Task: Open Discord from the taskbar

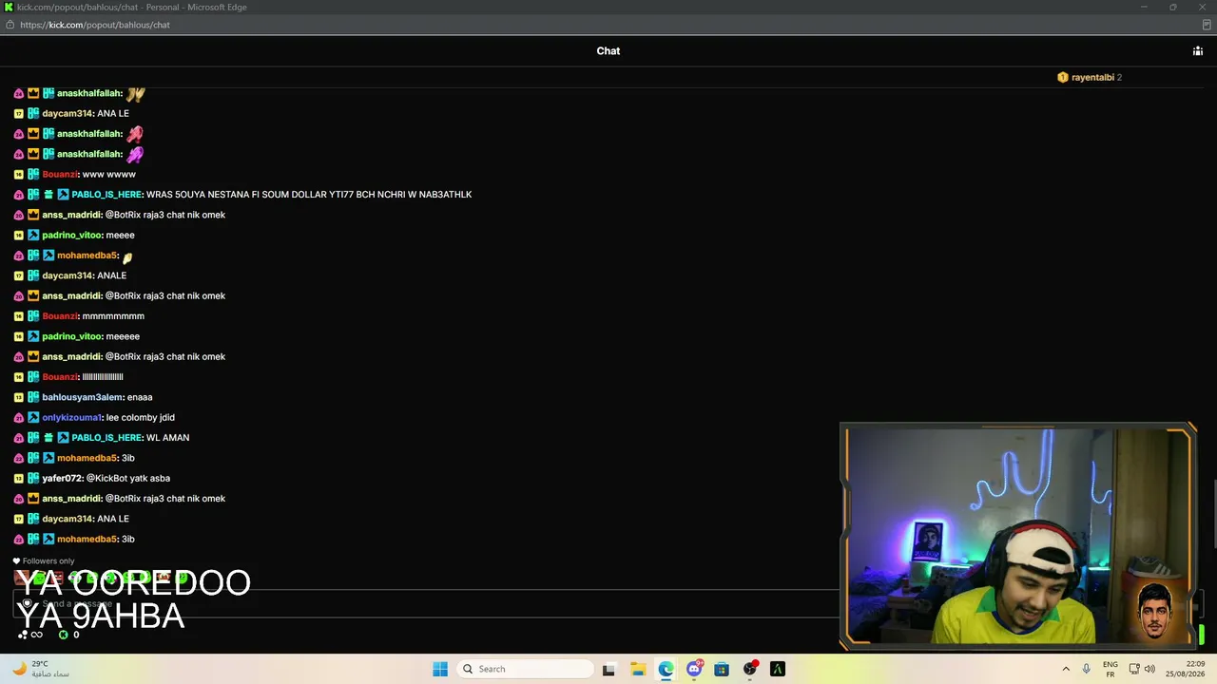Action: [694, 669]
